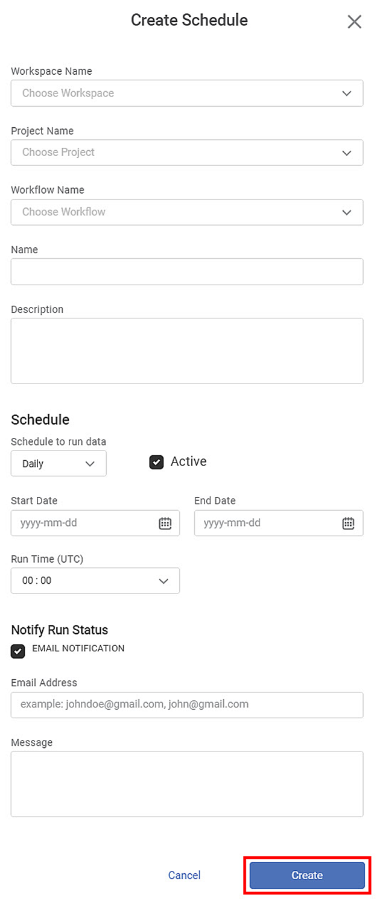Toggle the Email Notification checkbox
Viewport: 377px width, 901px height.
(18, 651)
